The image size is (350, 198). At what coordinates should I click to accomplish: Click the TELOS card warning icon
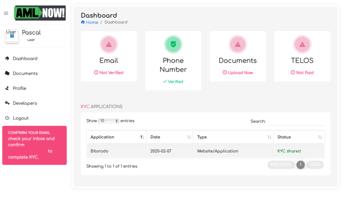302,44
